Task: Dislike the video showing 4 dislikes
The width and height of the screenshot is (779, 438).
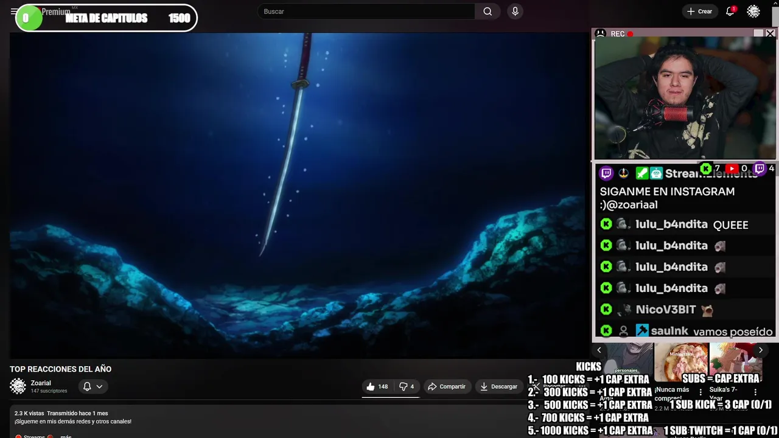Action: 407,386
